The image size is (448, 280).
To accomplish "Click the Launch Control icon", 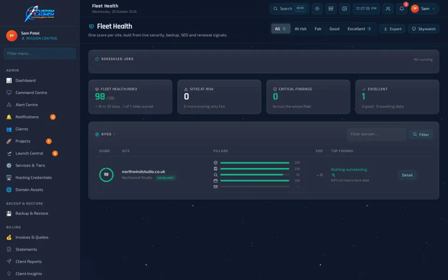I will (x=9, y=154).
